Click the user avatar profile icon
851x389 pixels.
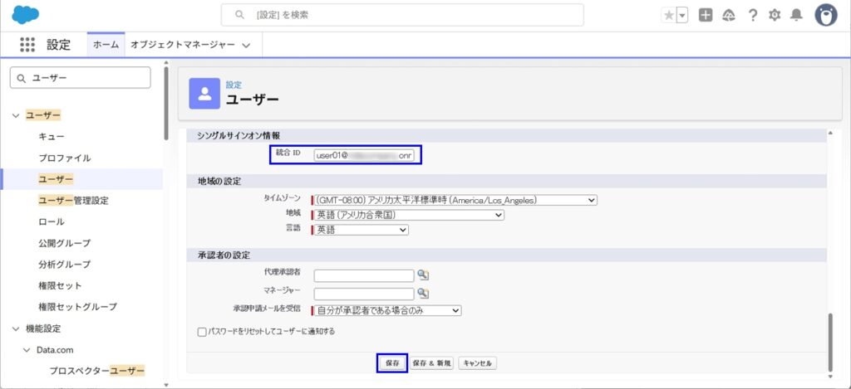click(825, 15)
